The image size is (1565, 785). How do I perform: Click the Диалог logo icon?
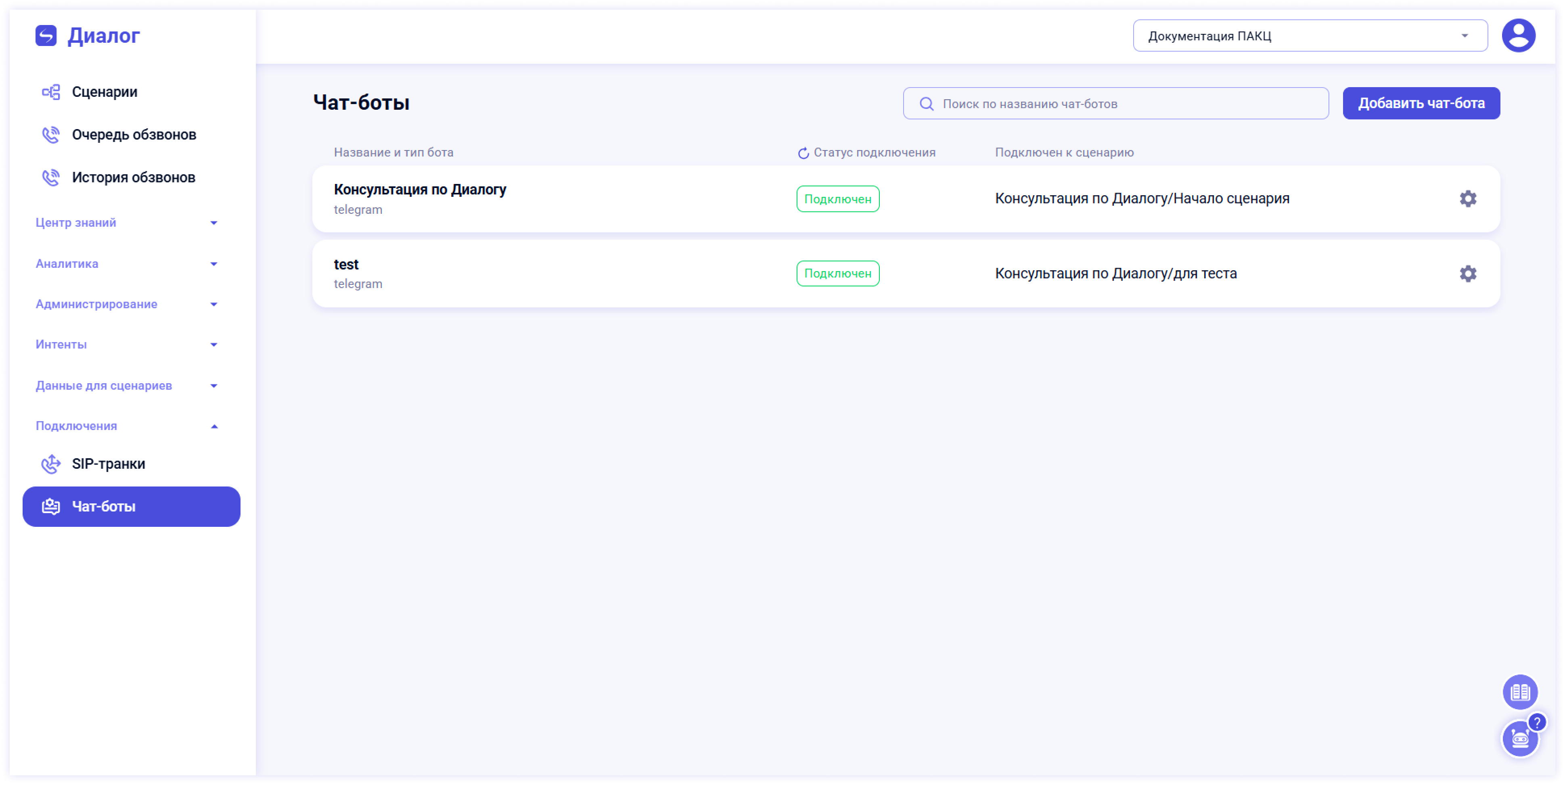(46, 36)
